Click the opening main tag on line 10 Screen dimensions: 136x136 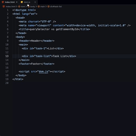(x=23, y=44)
